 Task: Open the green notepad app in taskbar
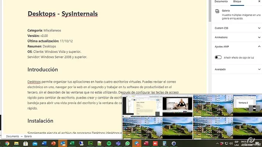point(100,144)
